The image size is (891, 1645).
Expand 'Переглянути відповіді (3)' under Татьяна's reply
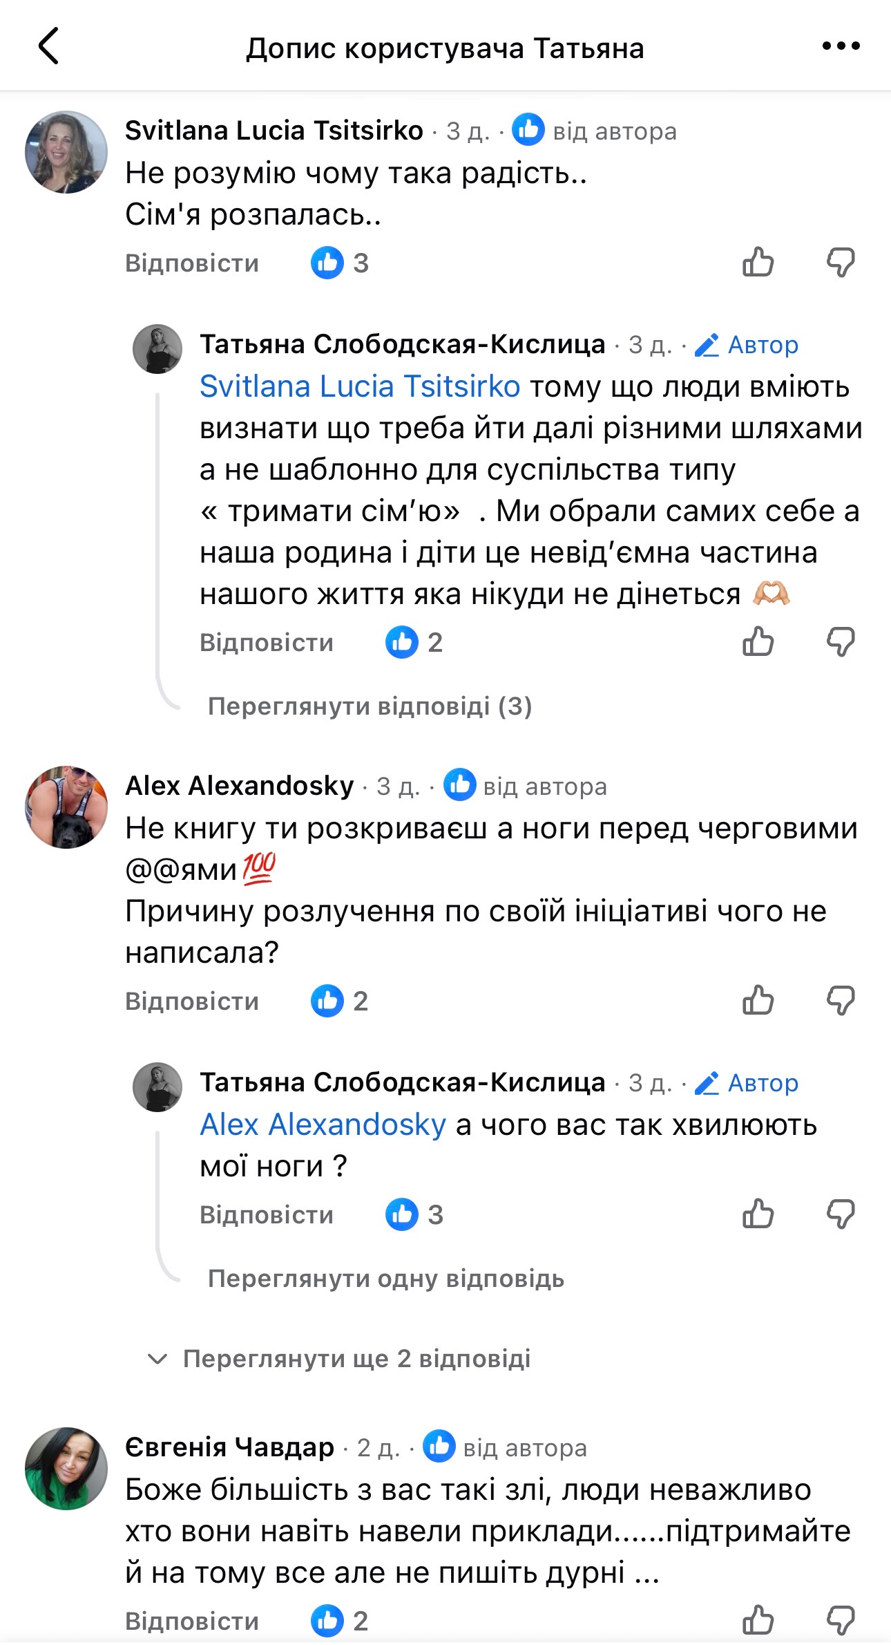pos(370,706)
